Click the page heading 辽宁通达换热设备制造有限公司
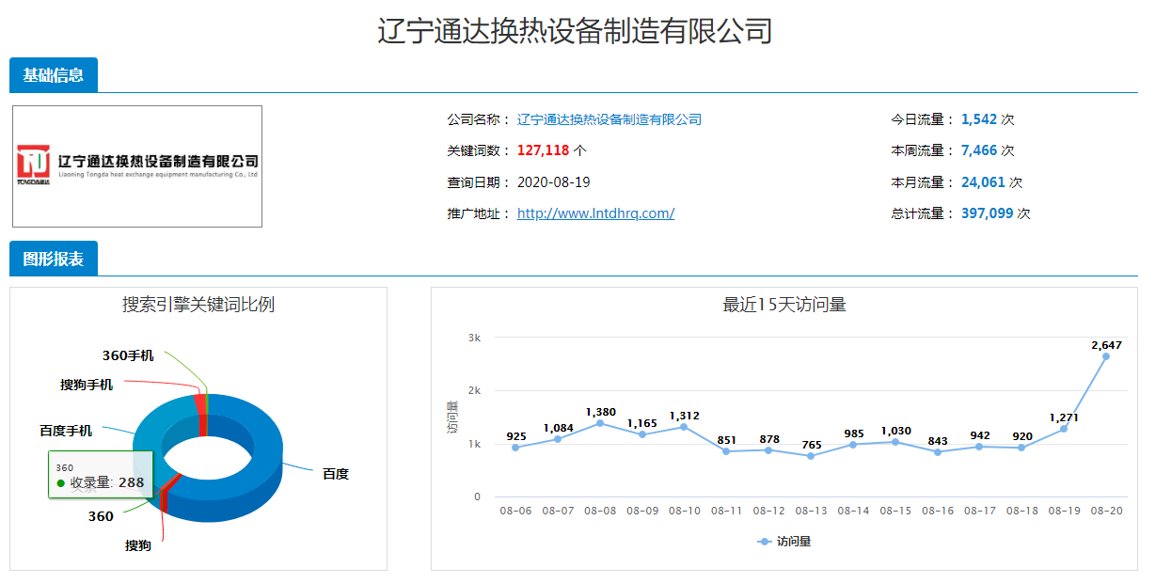This screenshot has height=583, width=1171. 575,30
